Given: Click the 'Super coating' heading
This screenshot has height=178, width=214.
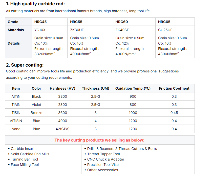Looking at the screenshot, I should coord(25,65).
